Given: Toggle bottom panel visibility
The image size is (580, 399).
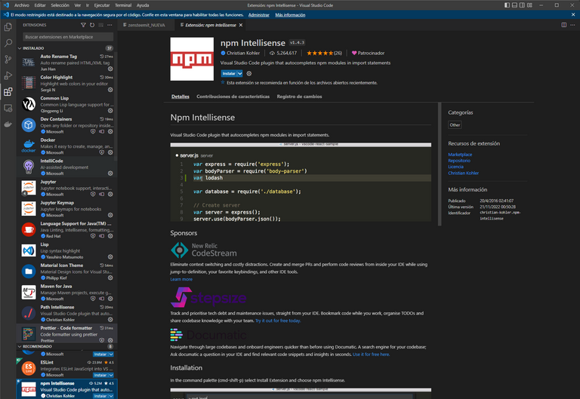Looking at the screenshot, I should pyautogui.click(x=514, y=5).
